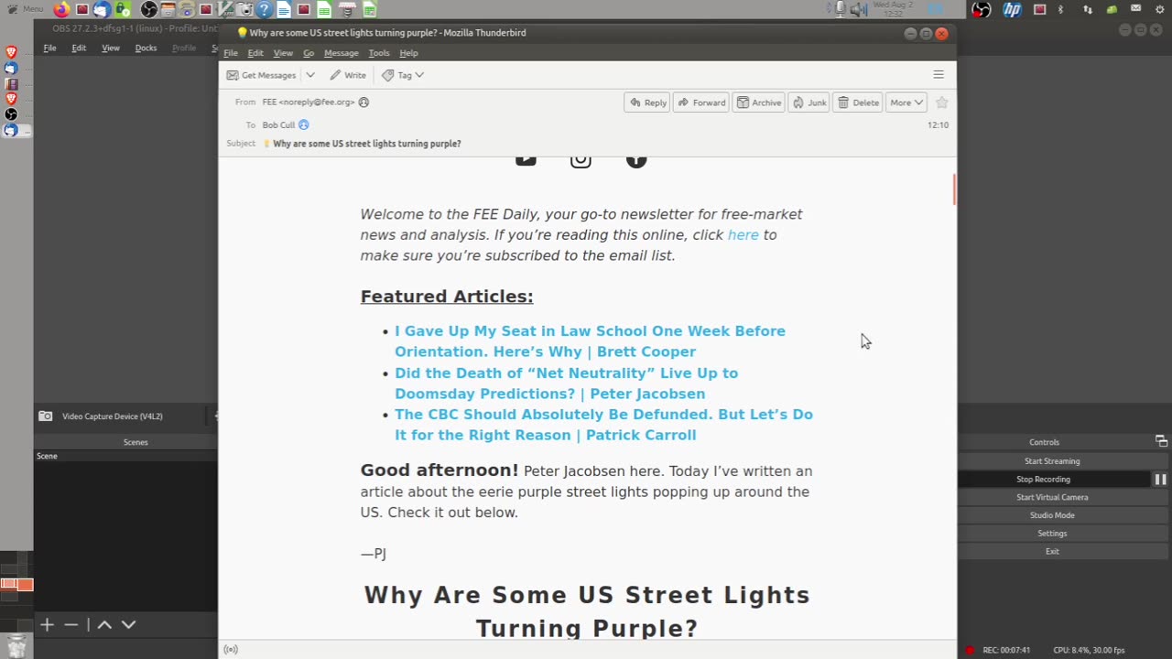
Task: Compose a new email with Write
Action: click(x=348, y=75)
